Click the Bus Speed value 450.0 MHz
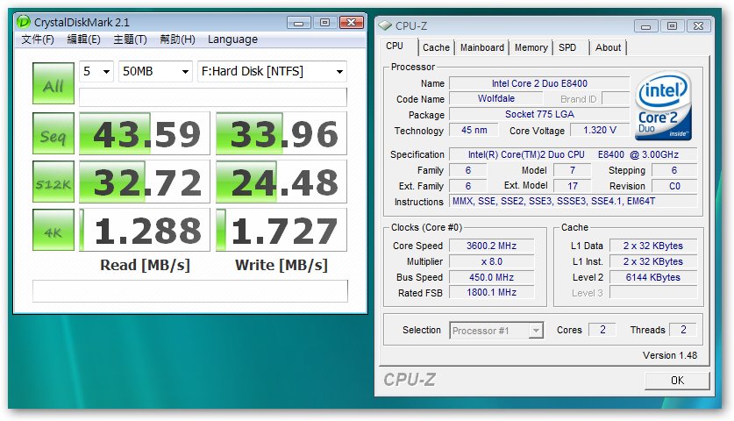The height and width of the screenshot is (421, 734). point(491,277)
